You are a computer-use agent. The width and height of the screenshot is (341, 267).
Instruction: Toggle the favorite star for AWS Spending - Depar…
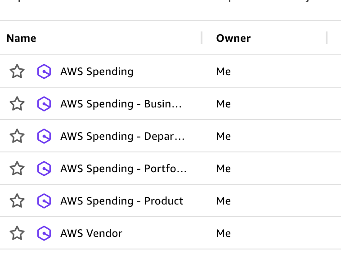[17, 136]
